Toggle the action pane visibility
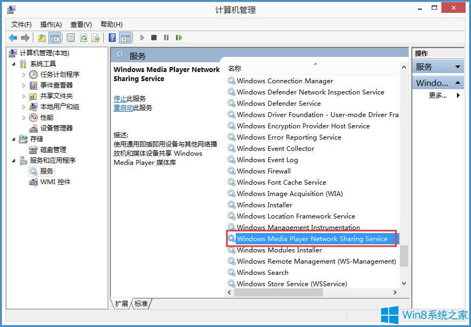The height and width of the screenshot is (327, 471). coord(125,38)
